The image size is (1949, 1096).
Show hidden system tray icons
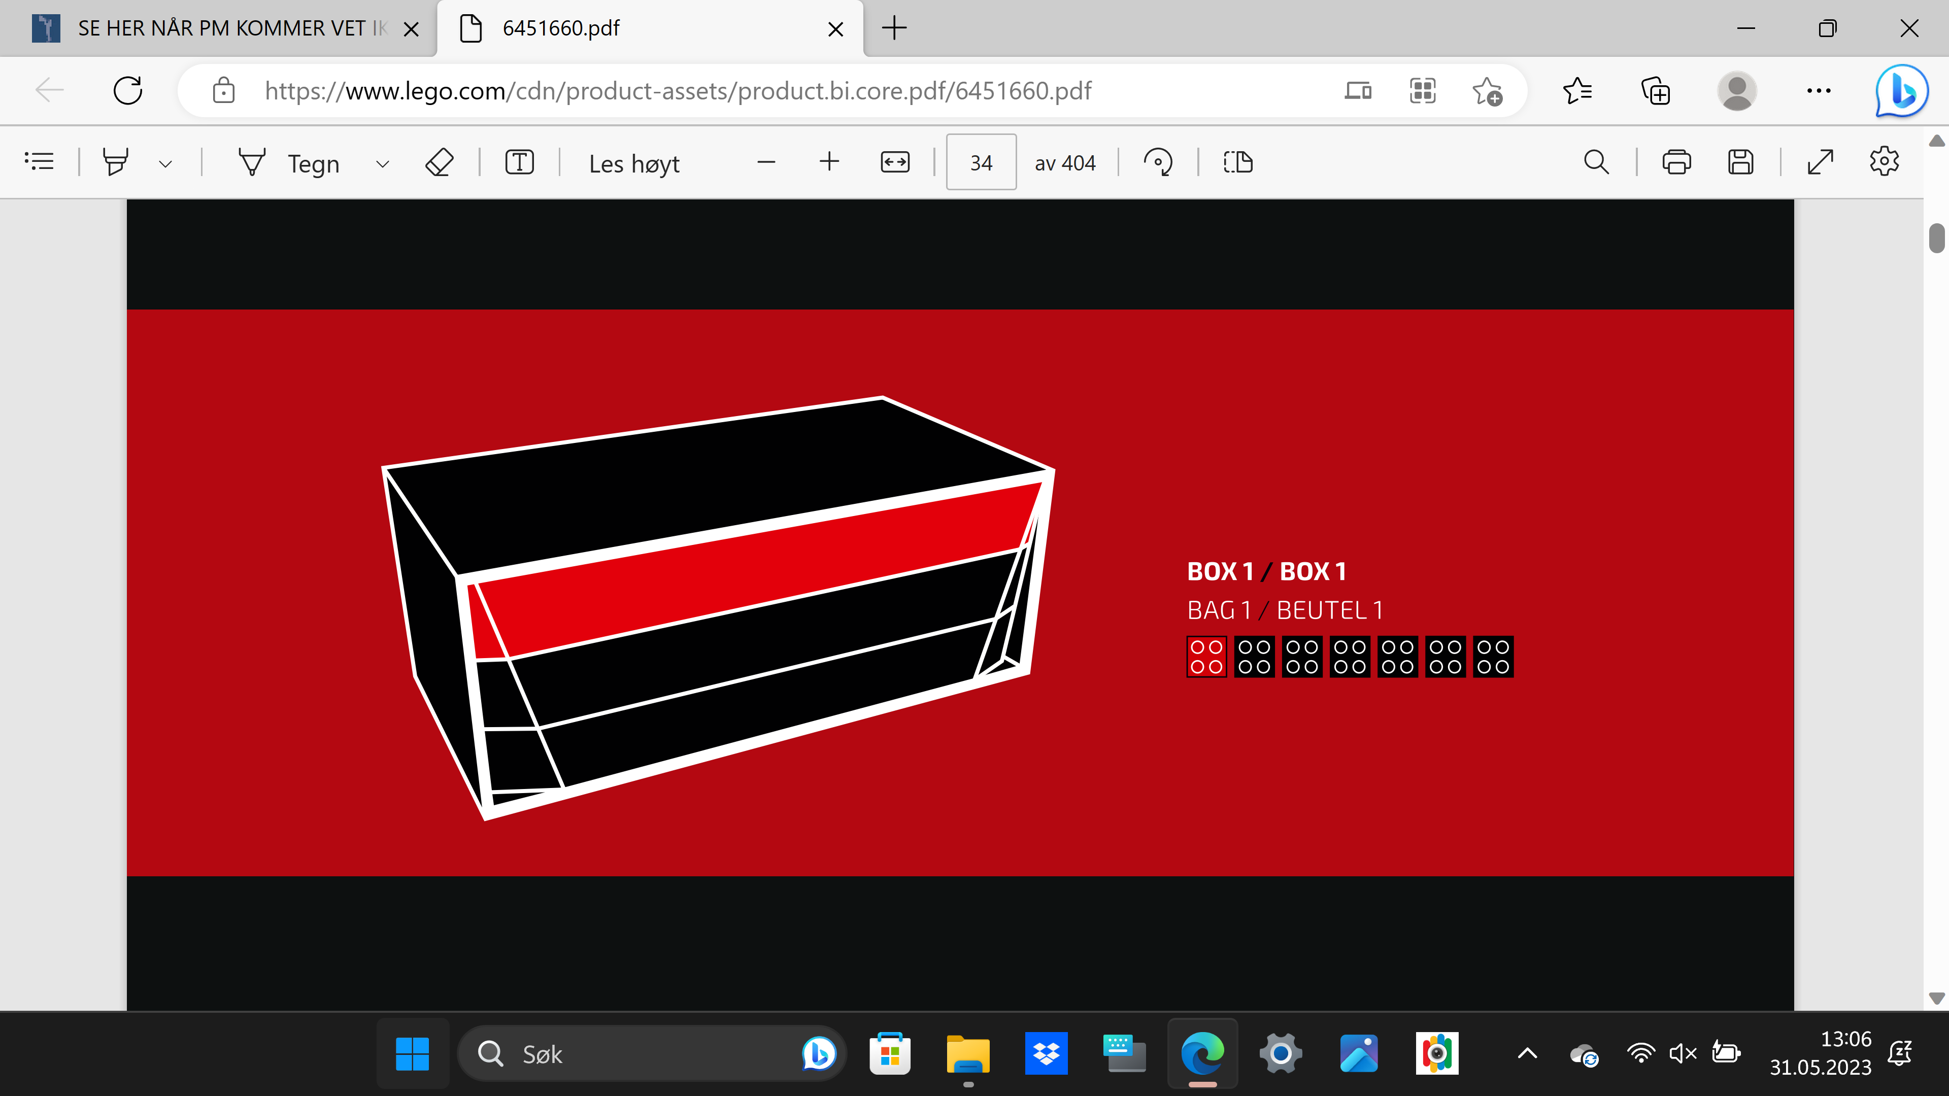pyautogui.click(x=1528, y=1054)
